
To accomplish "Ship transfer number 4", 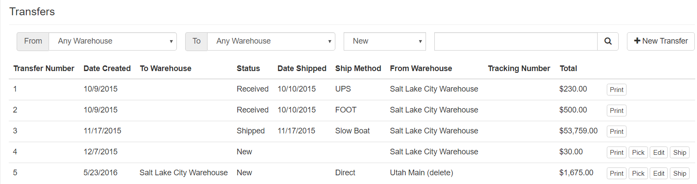I will click(x=679, y=153).
